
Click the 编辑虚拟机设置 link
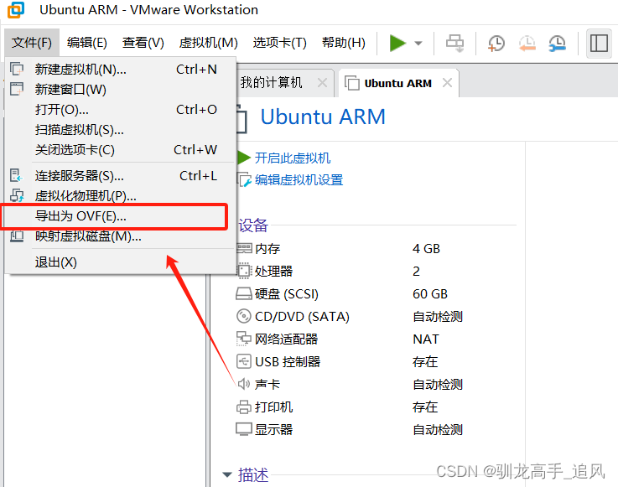click(299, 180)
